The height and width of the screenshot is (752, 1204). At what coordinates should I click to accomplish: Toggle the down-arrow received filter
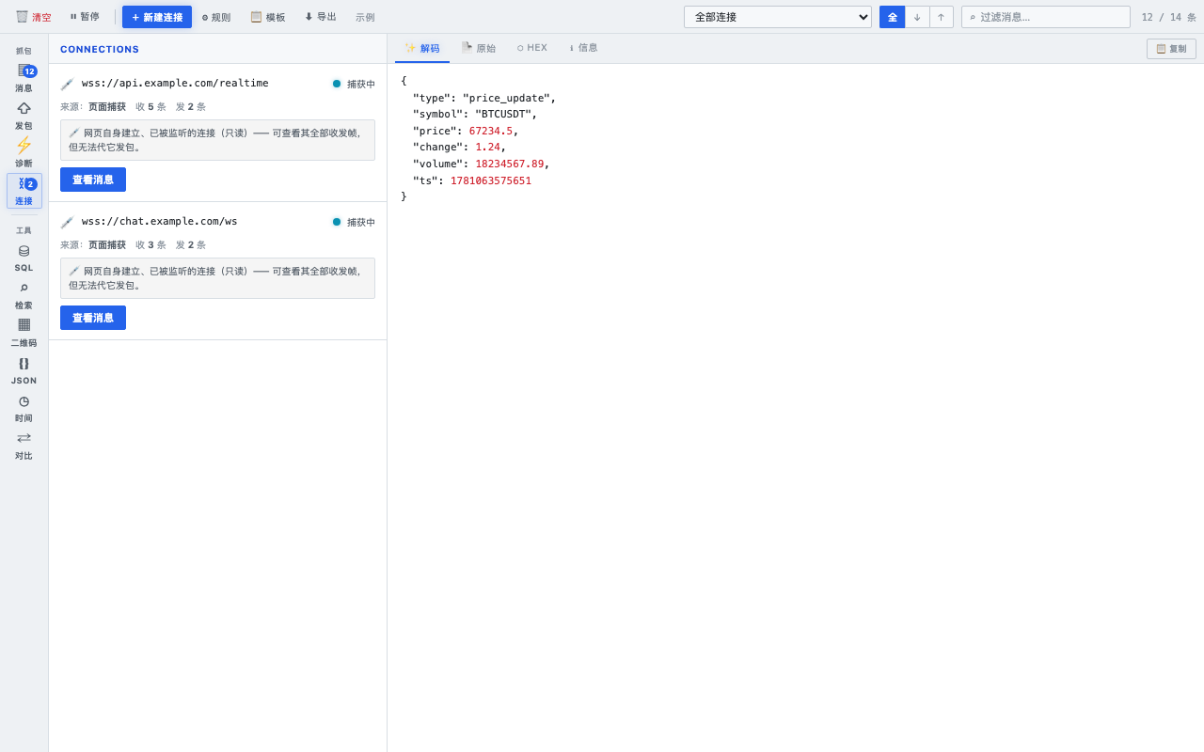(x=917, y=17)
